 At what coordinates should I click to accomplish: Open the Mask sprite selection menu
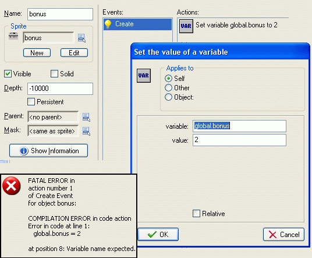[x=86, y=131]
